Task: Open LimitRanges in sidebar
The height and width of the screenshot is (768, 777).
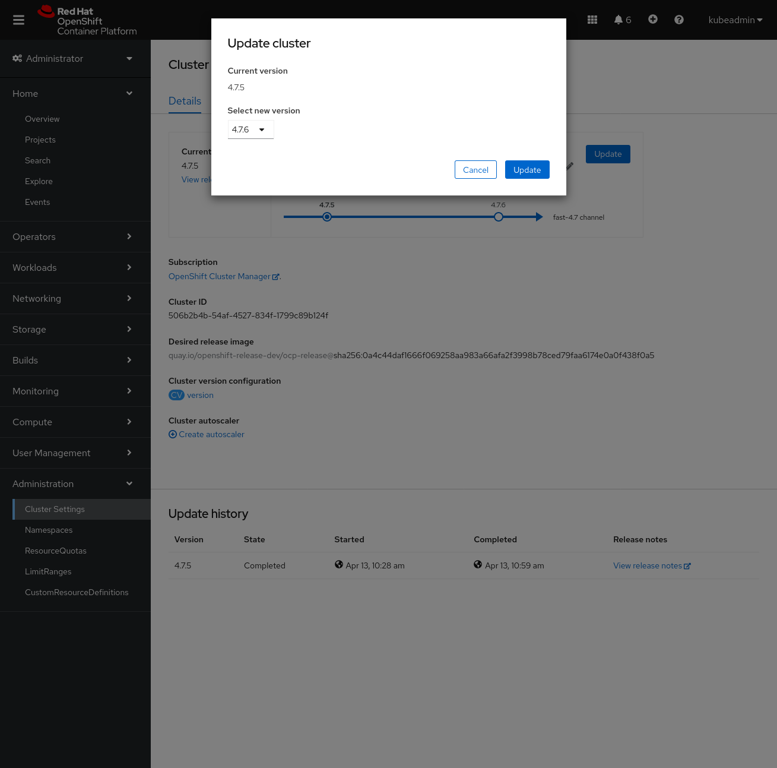Action: (x=48, y=571)
